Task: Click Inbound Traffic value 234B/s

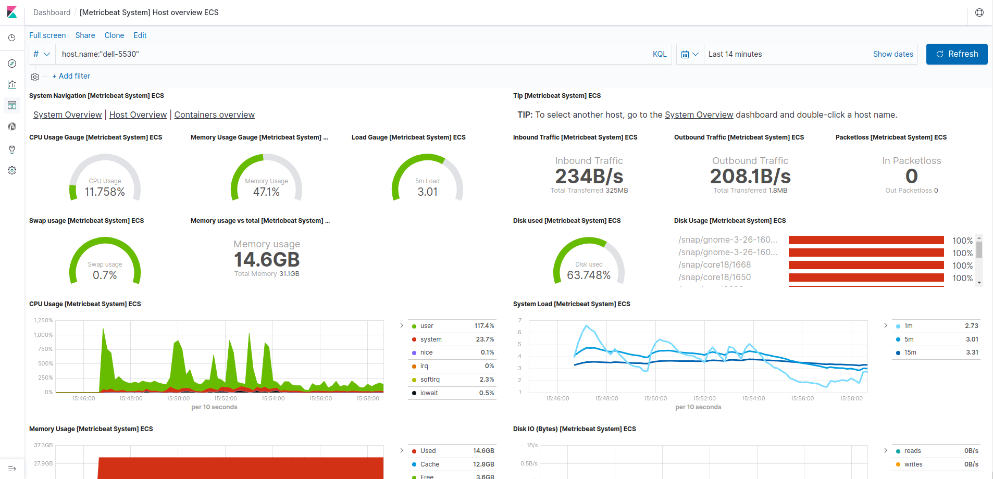Action: [589, 177]
